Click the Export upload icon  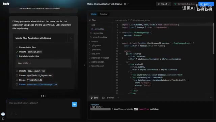pyautogui.click(x=159, y=4)
